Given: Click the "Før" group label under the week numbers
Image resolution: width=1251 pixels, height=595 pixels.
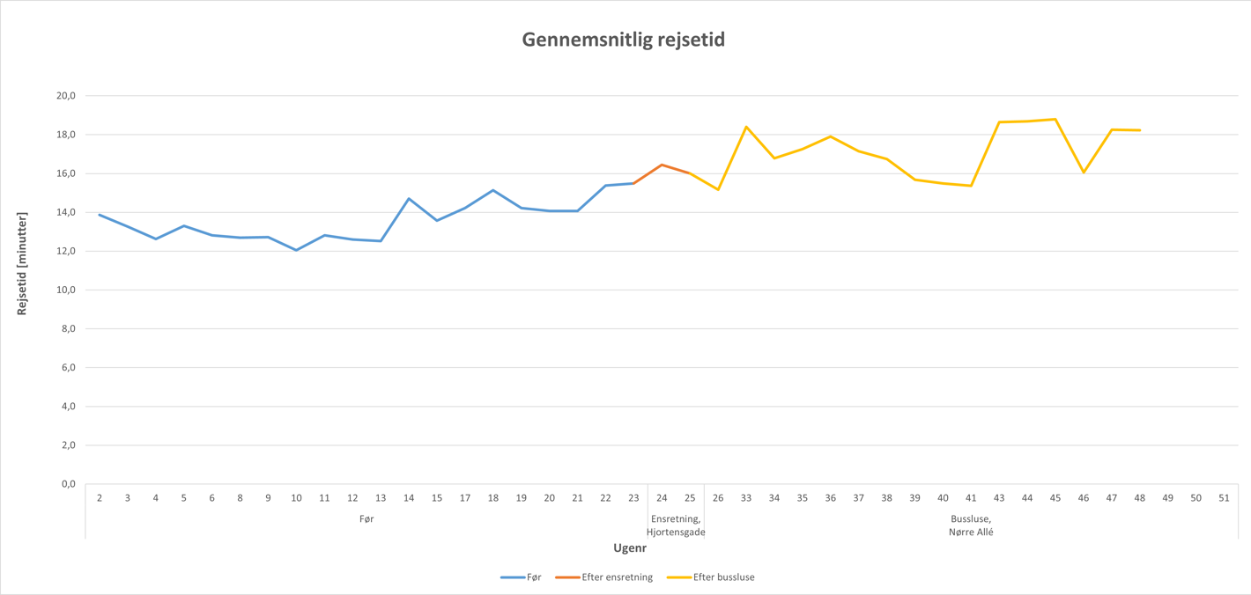Looking at the screenshot, I should (x=366, y=519).
